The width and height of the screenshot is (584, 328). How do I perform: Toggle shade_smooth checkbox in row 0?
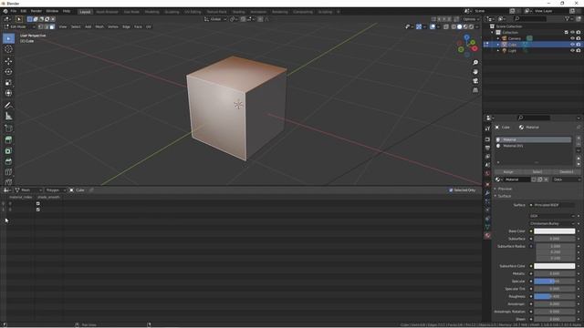click(38, 203)
